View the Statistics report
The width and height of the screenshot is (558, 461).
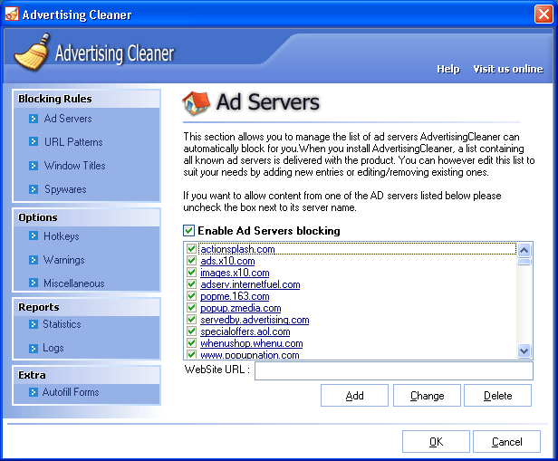tap(62, 324)
